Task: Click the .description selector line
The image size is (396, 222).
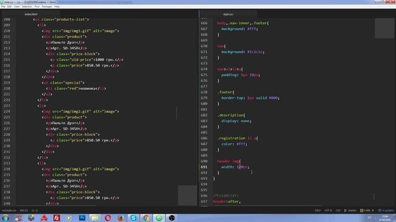Action: [x=231, y=115]
